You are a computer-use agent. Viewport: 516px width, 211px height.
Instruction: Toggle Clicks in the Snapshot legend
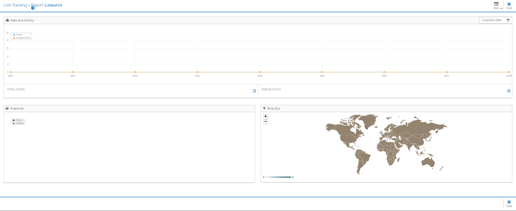click(18, 120)
